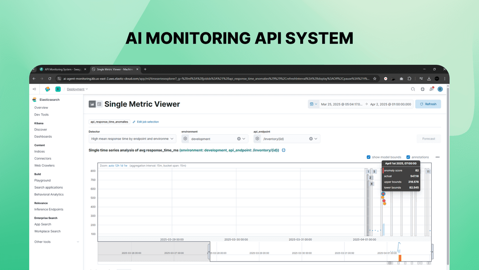The width and height of the screenshot is (479, 270).
Task: Click the browser forward arrow
Action: click(x=42, y=79)
